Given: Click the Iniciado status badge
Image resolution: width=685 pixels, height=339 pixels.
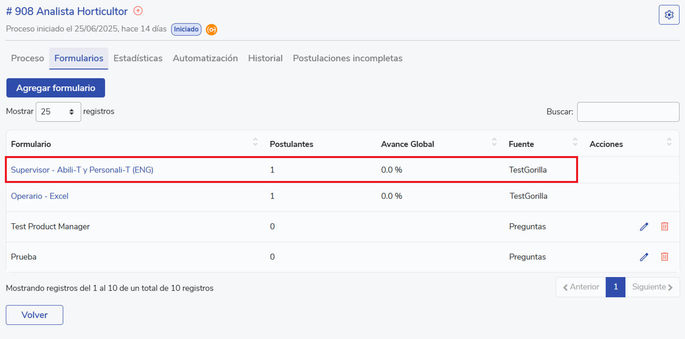Looking at the screenshot, I should click(x=187, y=29).
